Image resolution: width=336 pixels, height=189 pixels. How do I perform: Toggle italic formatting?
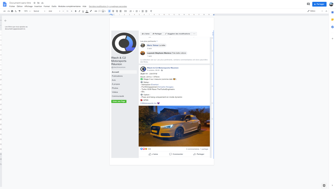click(79, 11)
